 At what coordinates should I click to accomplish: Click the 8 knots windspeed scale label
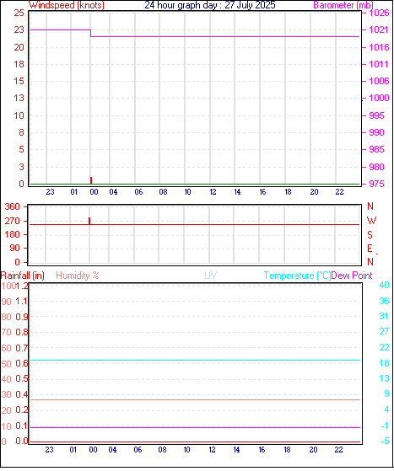click(21, 132)
